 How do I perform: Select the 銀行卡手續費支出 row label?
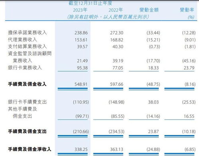click(28, 102)
